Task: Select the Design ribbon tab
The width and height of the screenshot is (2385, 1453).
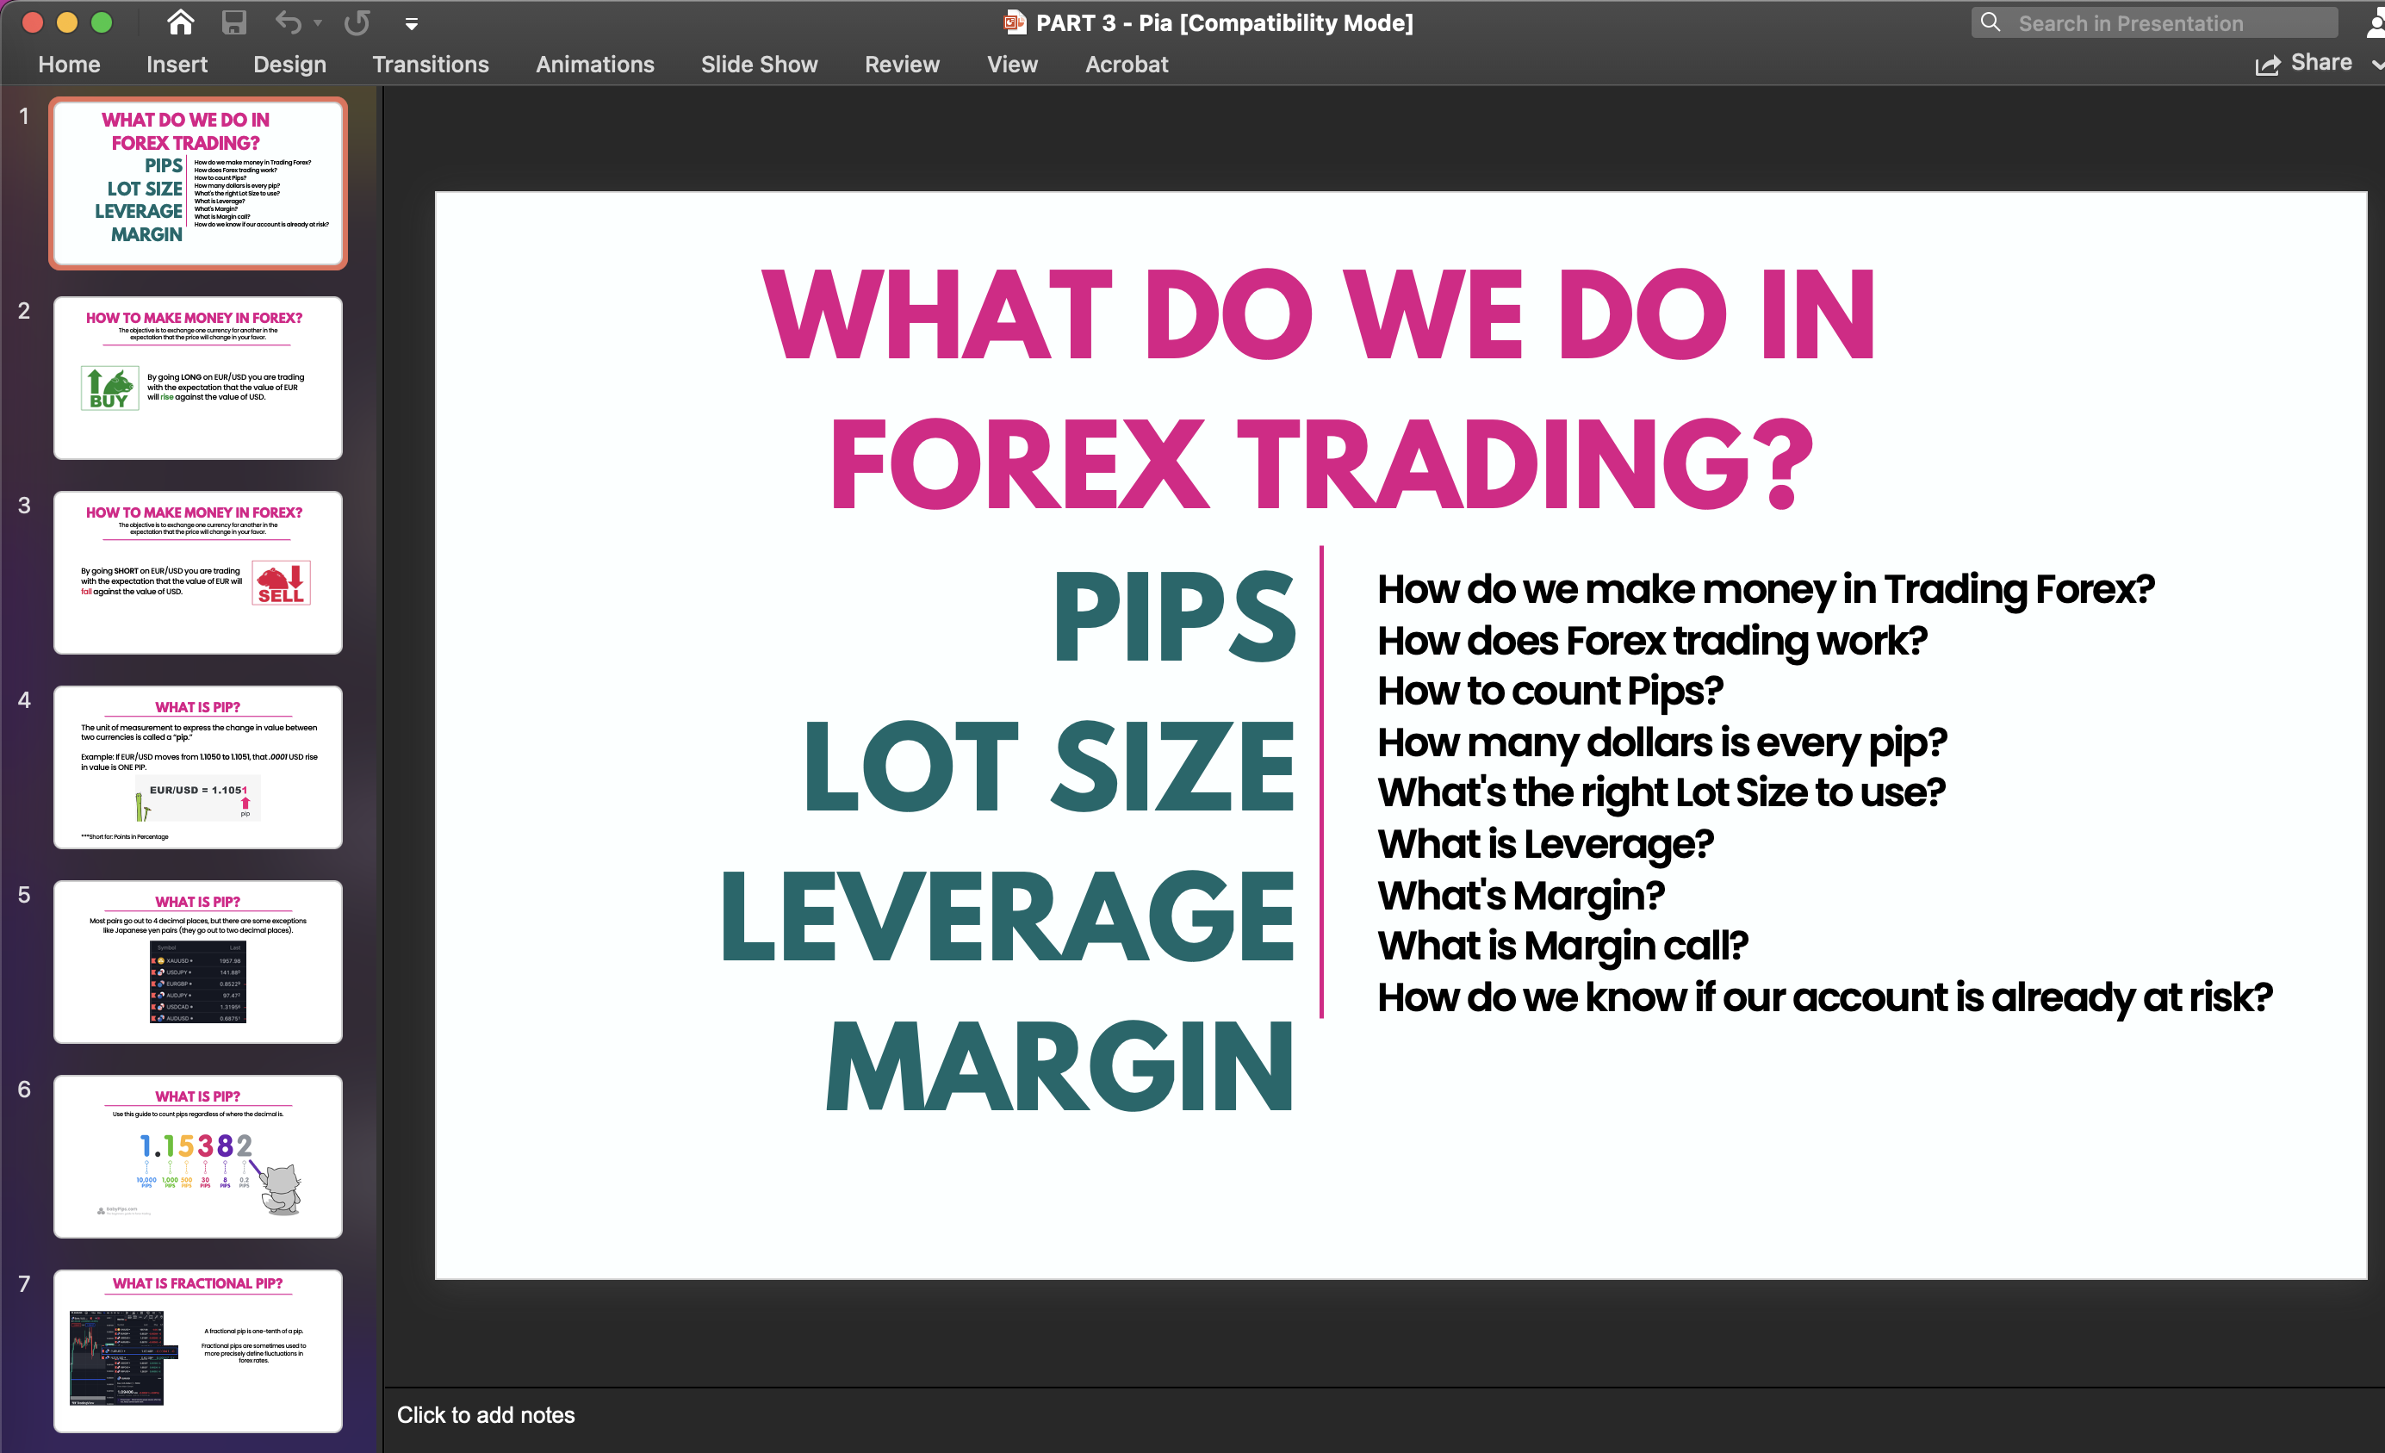Action: click(x=289, y=64)
